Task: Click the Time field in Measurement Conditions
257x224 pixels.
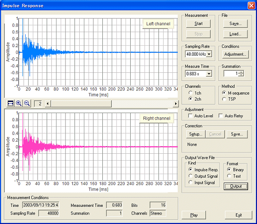Action: coord(41,205)
